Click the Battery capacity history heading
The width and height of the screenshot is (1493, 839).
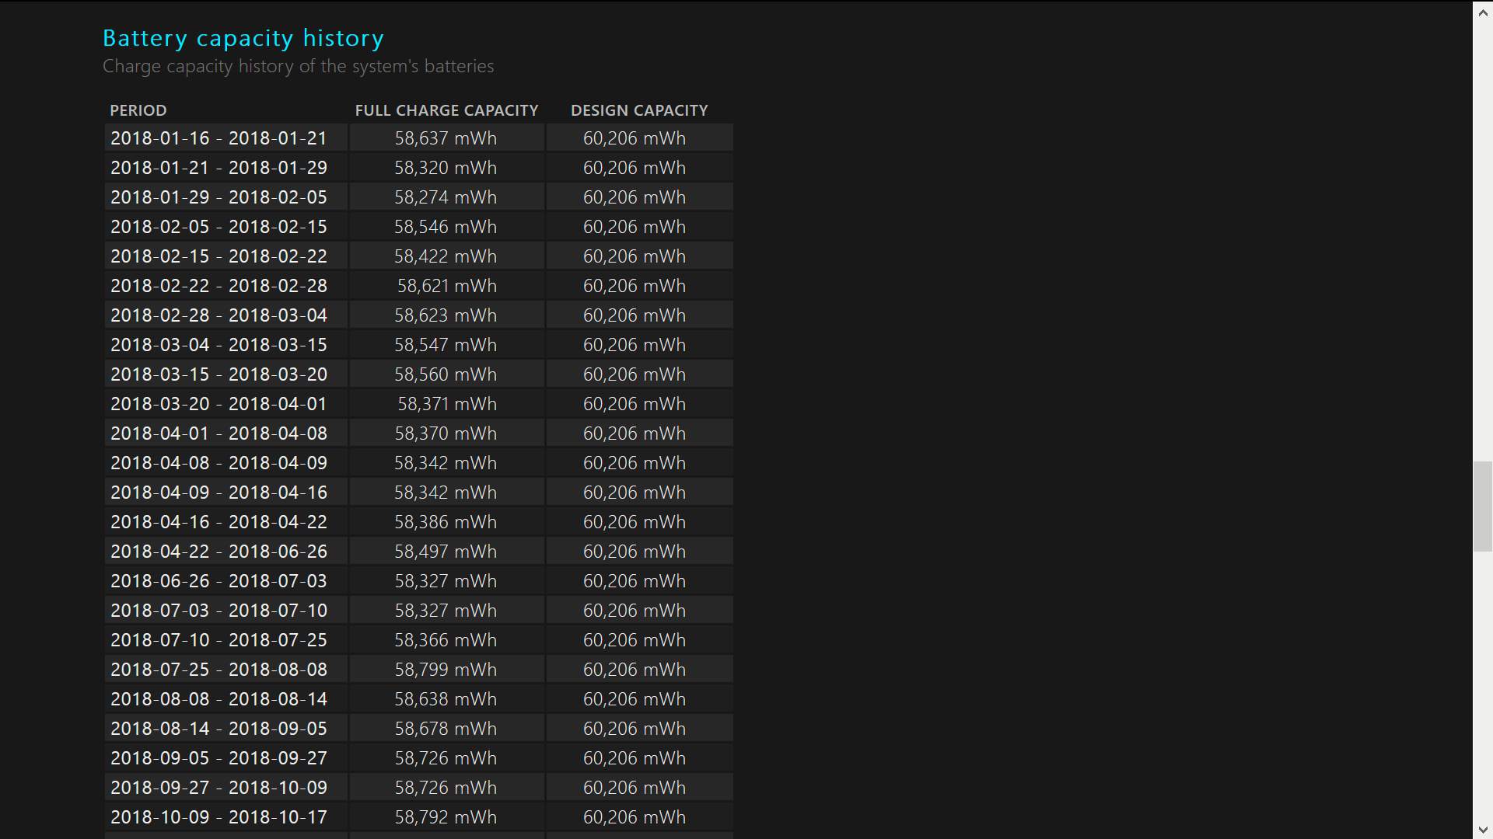243,38
